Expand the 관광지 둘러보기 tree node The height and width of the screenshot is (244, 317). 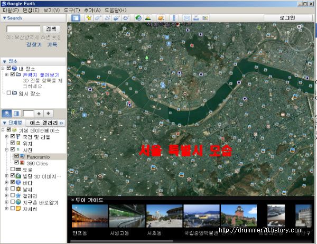(x=6, y=74)
